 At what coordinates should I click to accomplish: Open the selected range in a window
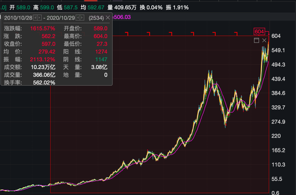pyautogui.click(x=256, y=40)
